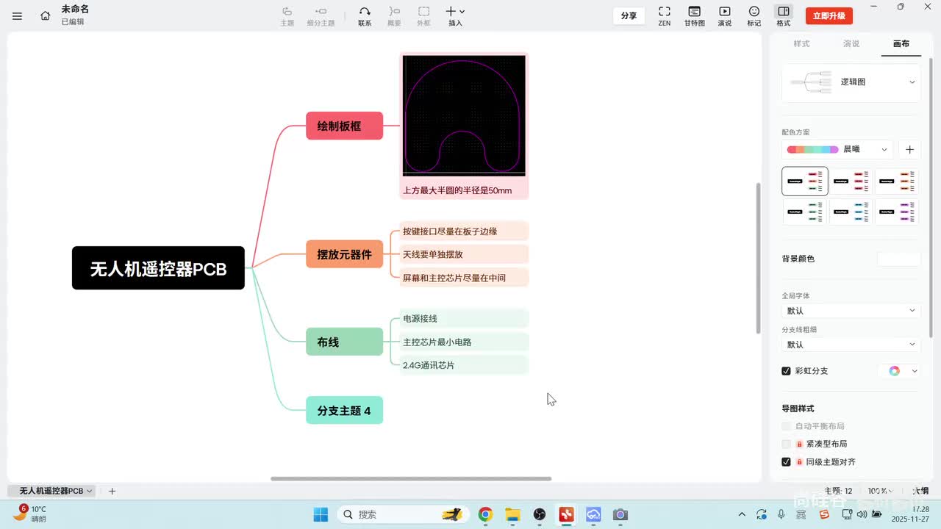Screen dimensions: 941x529
Task: Select the first color theme thumbnail
Action: tap(805, 181)
